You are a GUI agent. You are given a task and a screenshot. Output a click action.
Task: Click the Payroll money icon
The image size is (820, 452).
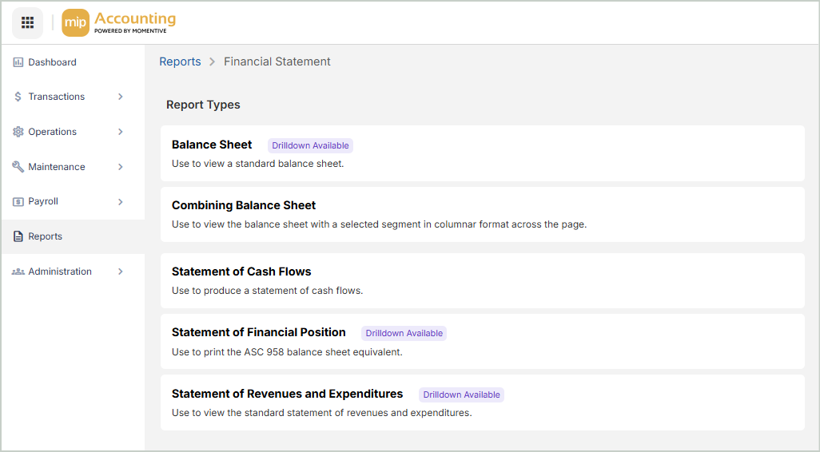pos(18,202)
